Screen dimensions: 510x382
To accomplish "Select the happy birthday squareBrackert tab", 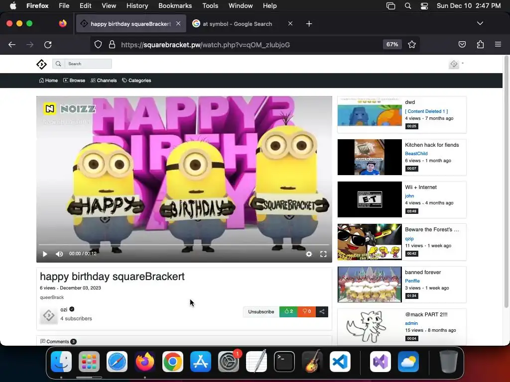I will point(131,24).
